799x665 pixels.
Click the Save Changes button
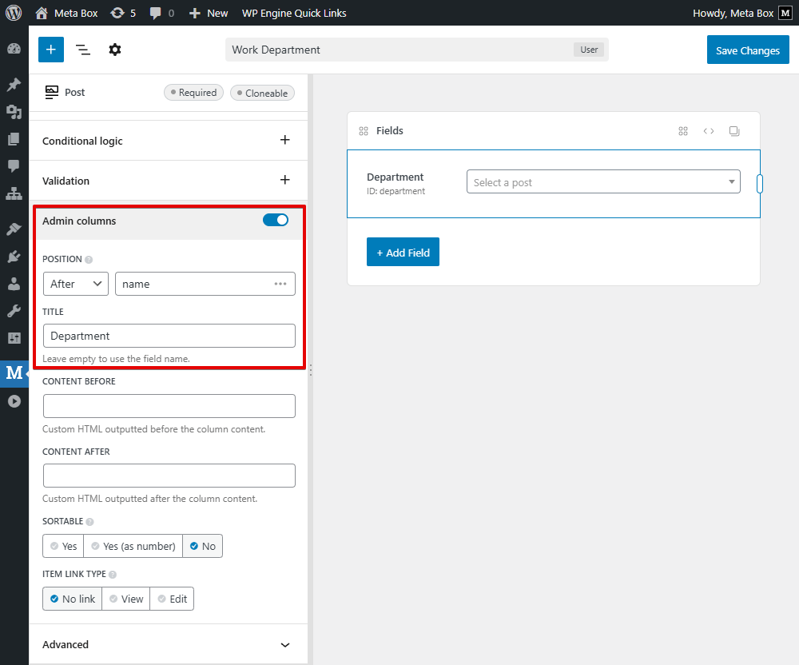[747, 50]
